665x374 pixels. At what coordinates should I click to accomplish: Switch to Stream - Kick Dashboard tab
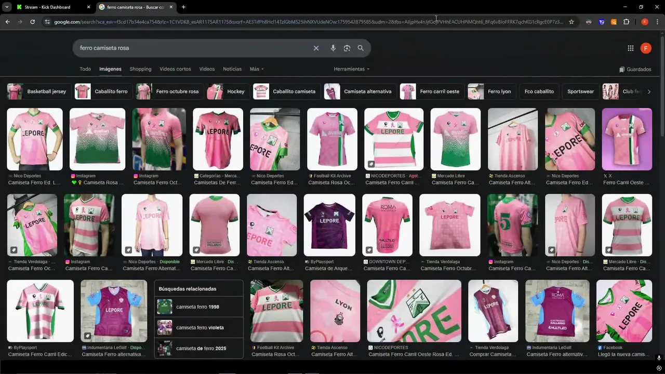click(52, 7)
